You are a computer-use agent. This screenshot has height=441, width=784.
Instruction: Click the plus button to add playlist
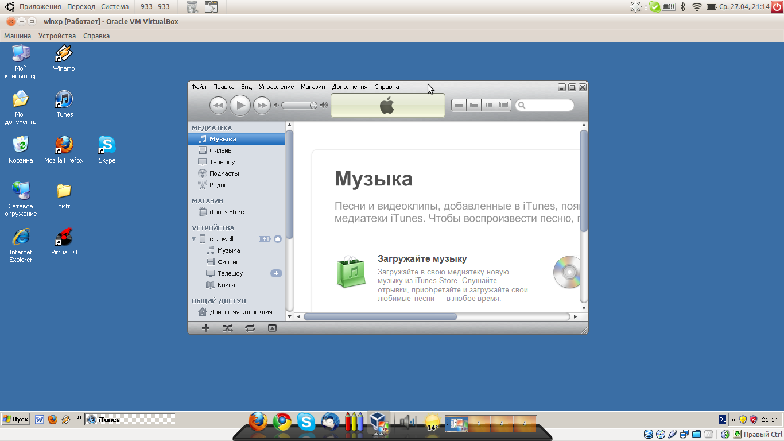[x=205, y=328]
